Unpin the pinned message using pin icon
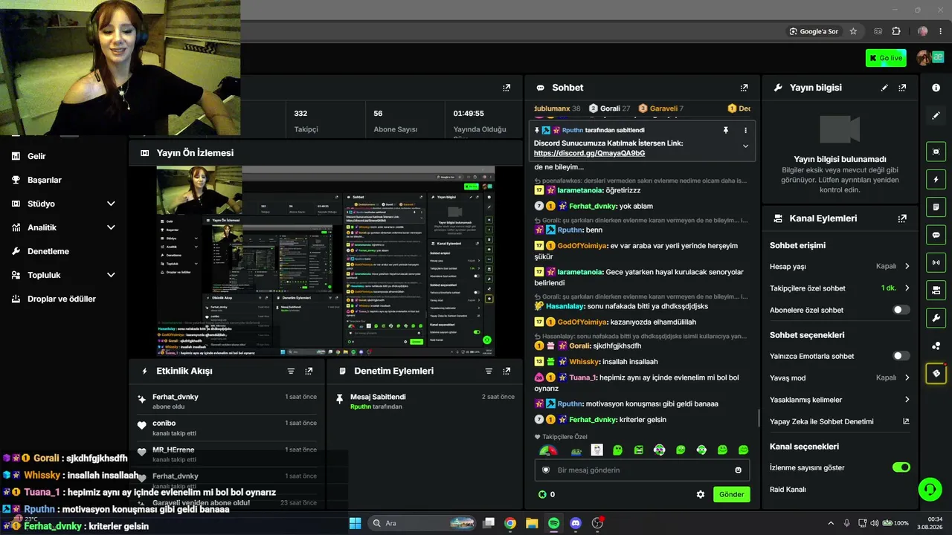 click(726, 130)
